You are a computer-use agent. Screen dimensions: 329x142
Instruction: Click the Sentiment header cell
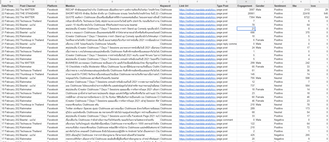283,6
